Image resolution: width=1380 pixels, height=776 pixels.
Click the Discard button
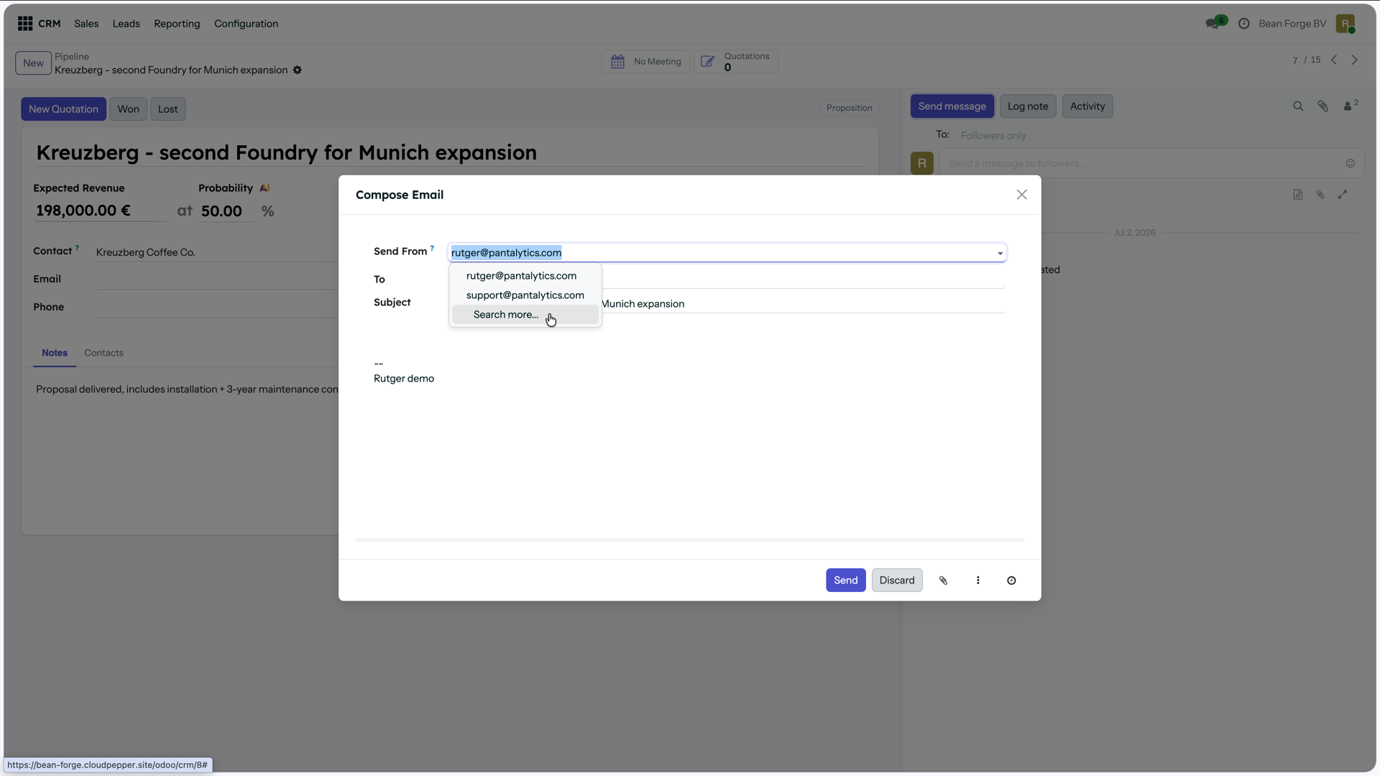[897, 581]
